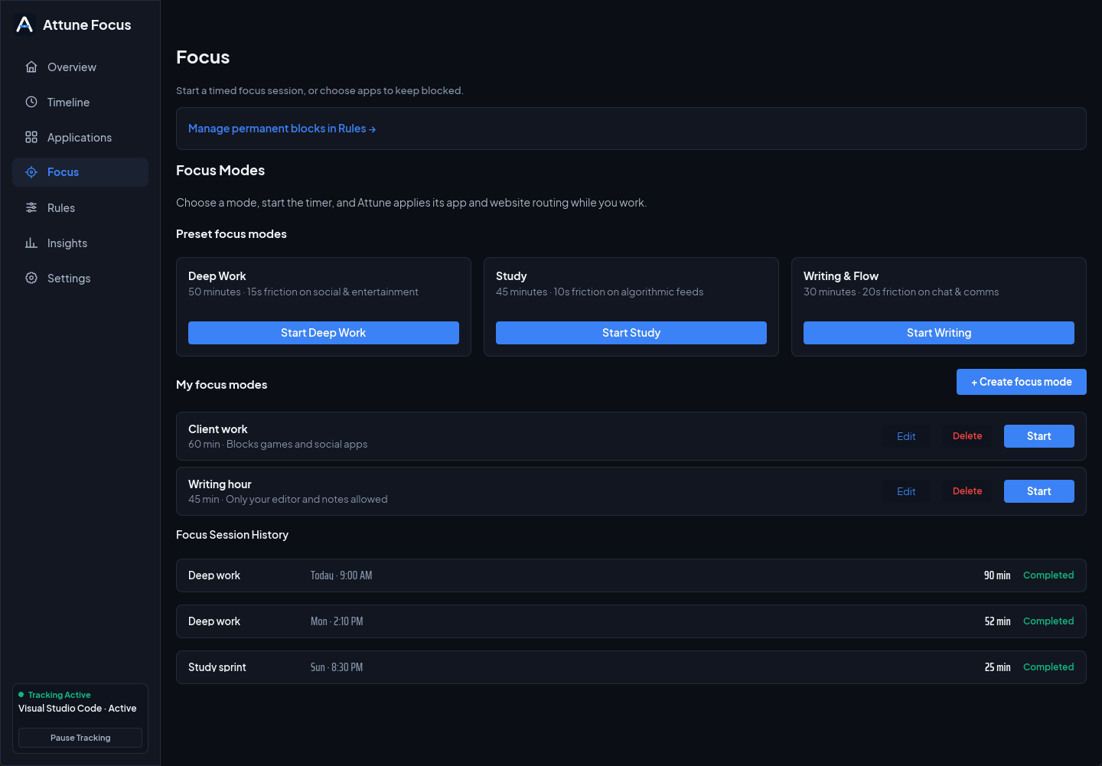Delete the Writing hour focus mode
This screenshot has height=766, width=1102.
tap(967, 491)
